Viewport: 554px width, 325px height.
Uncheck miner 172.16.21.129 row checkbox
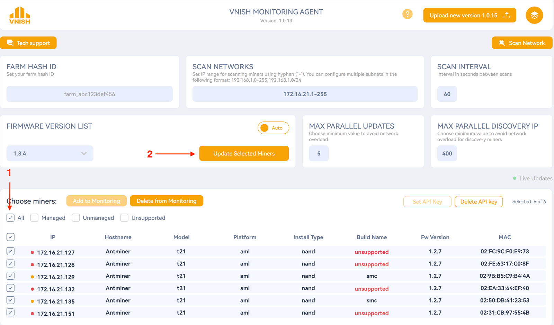click(10, 276)
